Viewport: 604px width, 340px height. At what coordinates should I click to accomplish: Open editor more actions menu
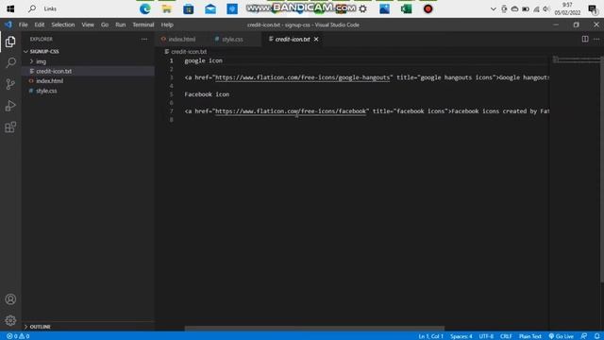(596, 39)
